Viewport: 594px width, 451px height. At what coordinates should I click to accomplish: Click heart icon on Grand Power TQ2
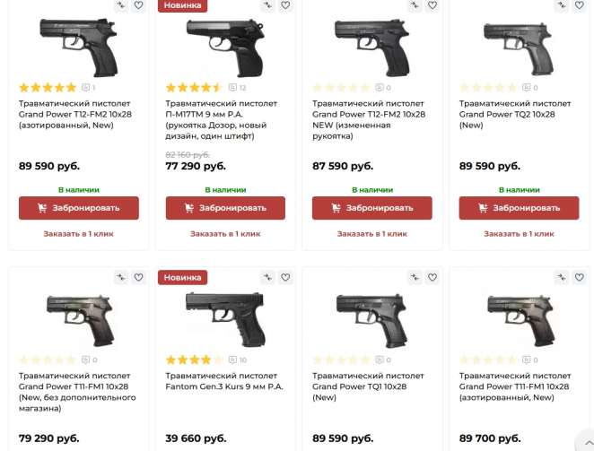point(579,5)
